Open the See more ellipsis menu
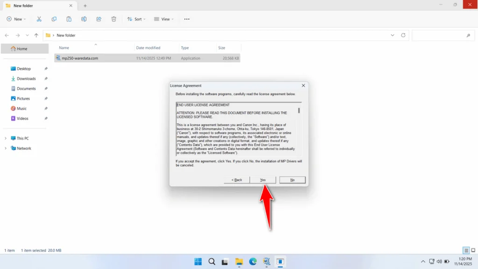This screenshot has height=269, width=478. [x=186, y=19]
